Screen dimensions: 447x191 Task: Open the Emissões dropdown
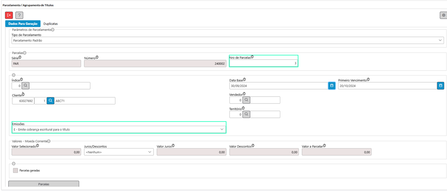(x=119, y=129)
